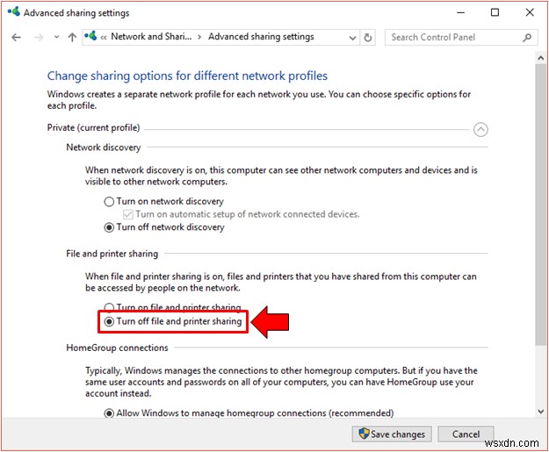Open address bar history dropdown

pos(352,38)
